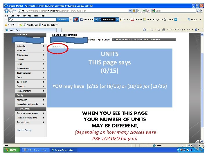209x156 pixels.
Task: Click the speaker audio icon on slide
Action: [198, 145]
